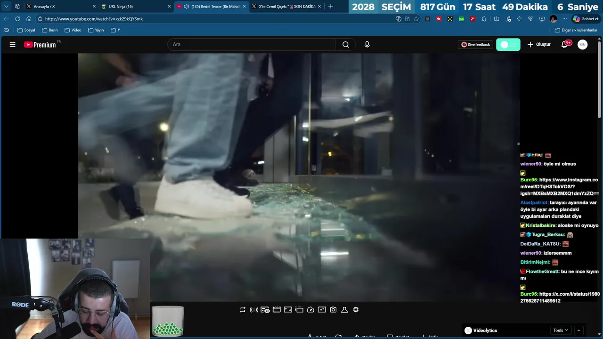The width and height of the screenshot is (603, 339).
Task: Open the Sosyal bookmarks folder
Action: [26, 30]
